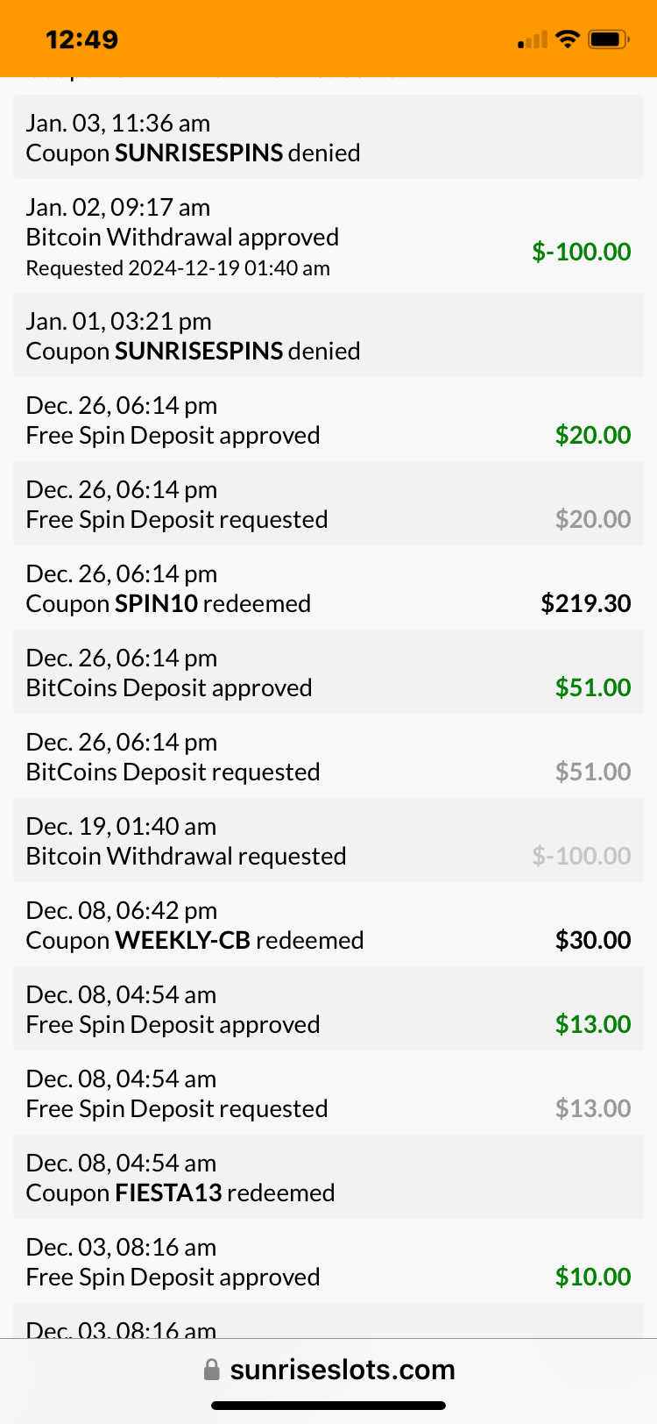The height and width of the screenshot is (1424, 657).
Task: Tap the lock icon beside sunriseslots.com
Action: click(x=211, y=1370)
